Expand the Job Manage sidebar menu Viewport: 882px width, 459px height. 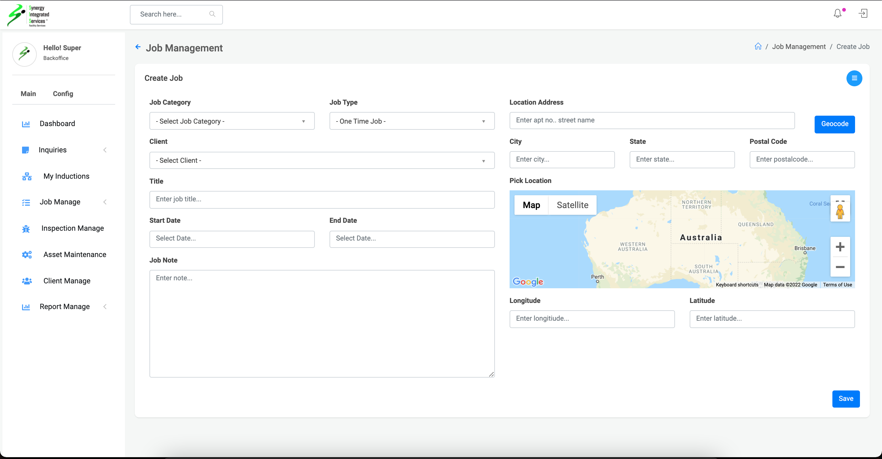[60, 202]
